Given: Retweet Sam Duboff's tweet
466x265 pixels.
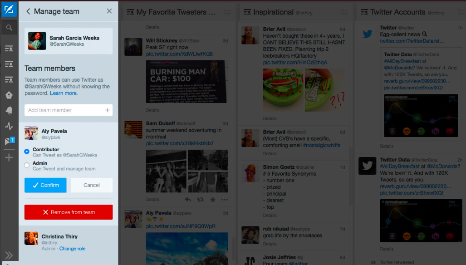Looking at the screenshot, I should point(200,200).
